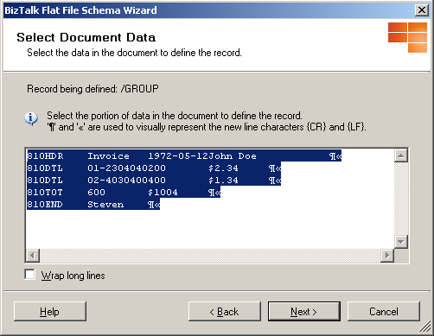Click the Next button

coord(304,311)
